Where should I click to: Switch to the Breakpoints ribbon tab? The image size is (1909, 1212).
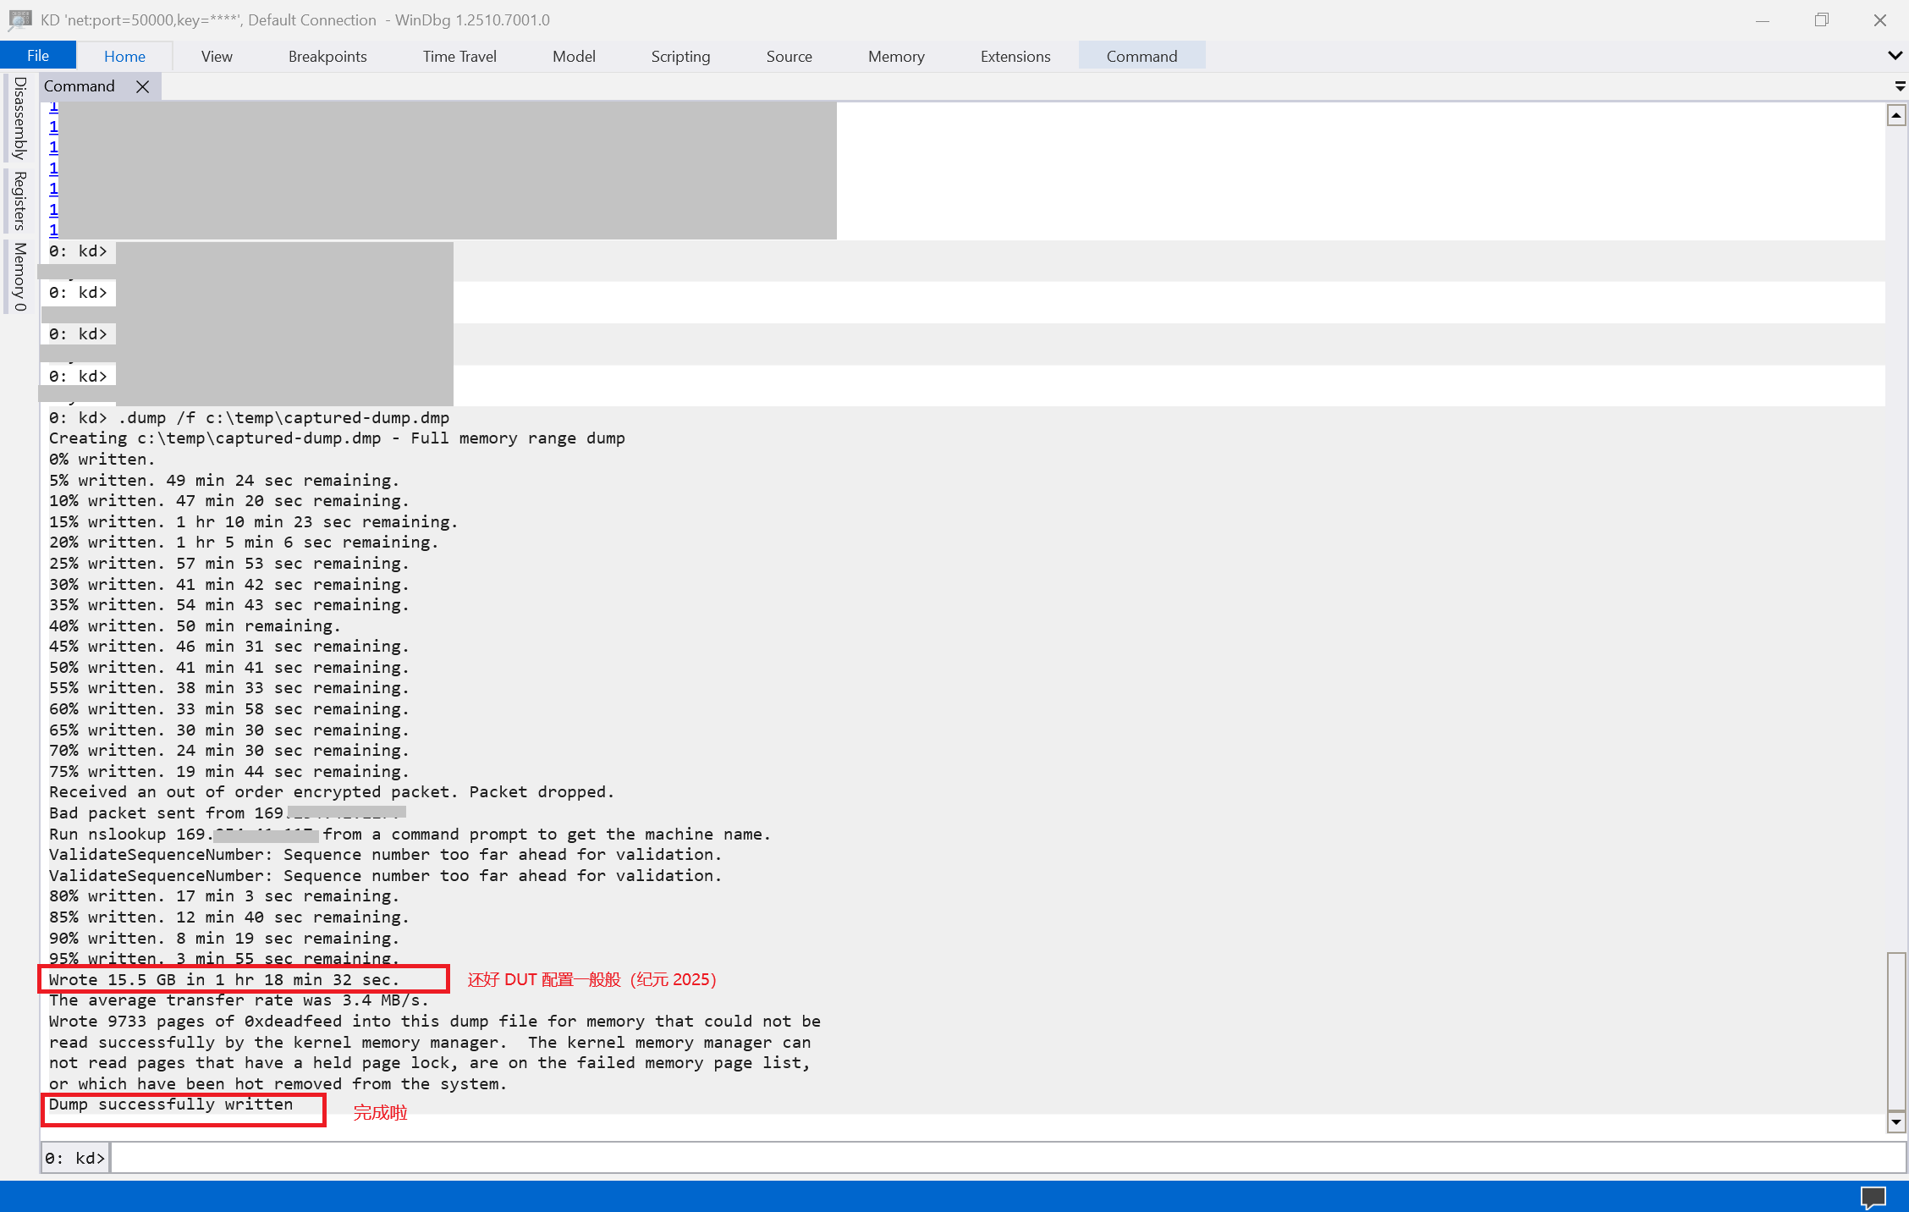327,56
